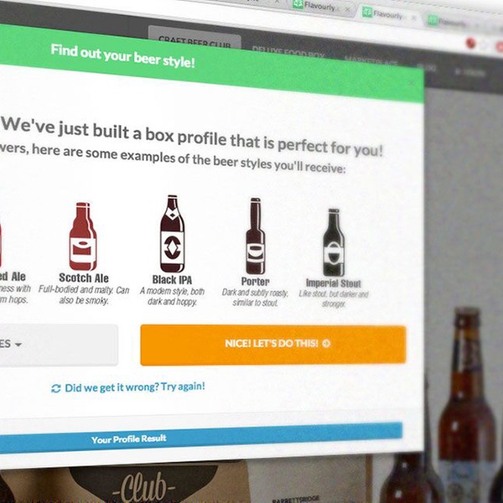Open the Deluxe Food Box nav item
This screenshot has width=503, height=503.
pyautogui.click(x=288, y=51)
